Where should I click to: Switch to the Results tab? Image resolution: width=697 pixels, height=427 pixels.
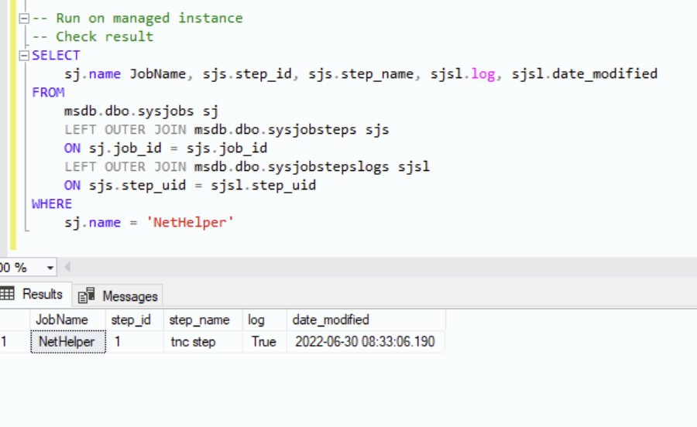click(x=36, y=294)
